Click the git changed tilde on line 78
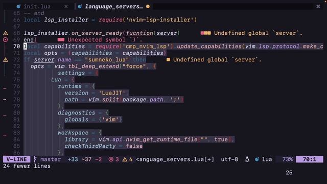The height and width of the screenshot is (184, 327). tap(5, 100)
